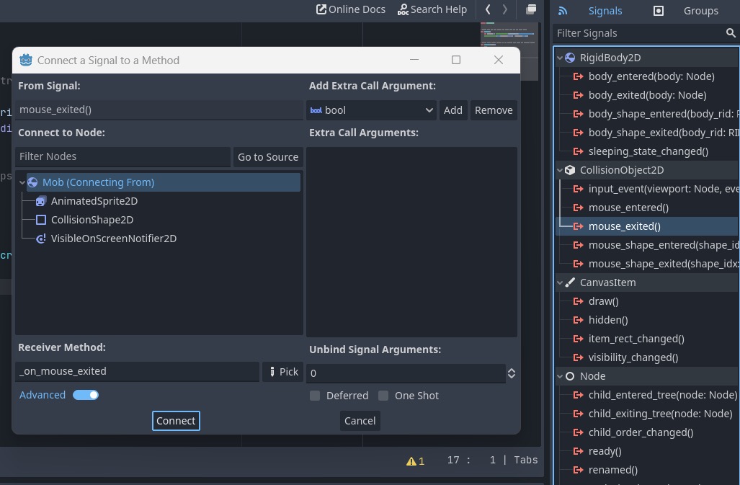
Task: Click Remove extra call argument button
Action: point(493,110)
